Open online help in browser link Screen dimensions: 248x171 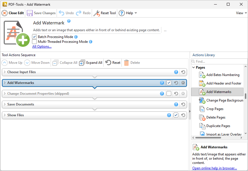tap(215, 168)
